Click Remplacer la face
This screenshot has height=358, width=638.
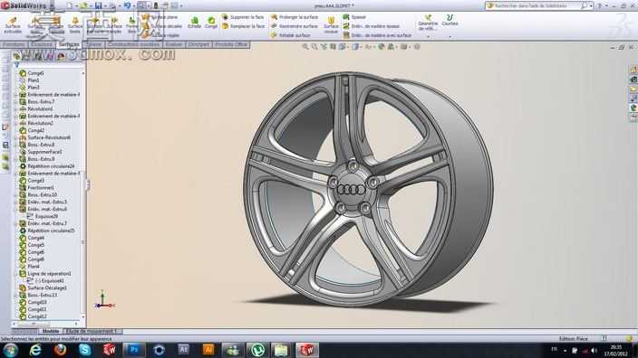click(x=243, y=26)
